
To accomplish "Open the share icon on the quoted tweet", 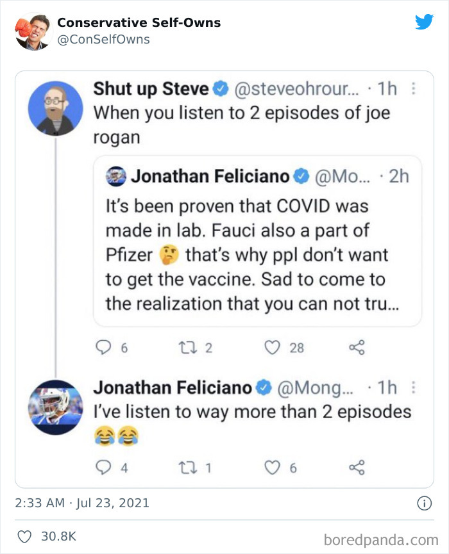I will (356, 347).
